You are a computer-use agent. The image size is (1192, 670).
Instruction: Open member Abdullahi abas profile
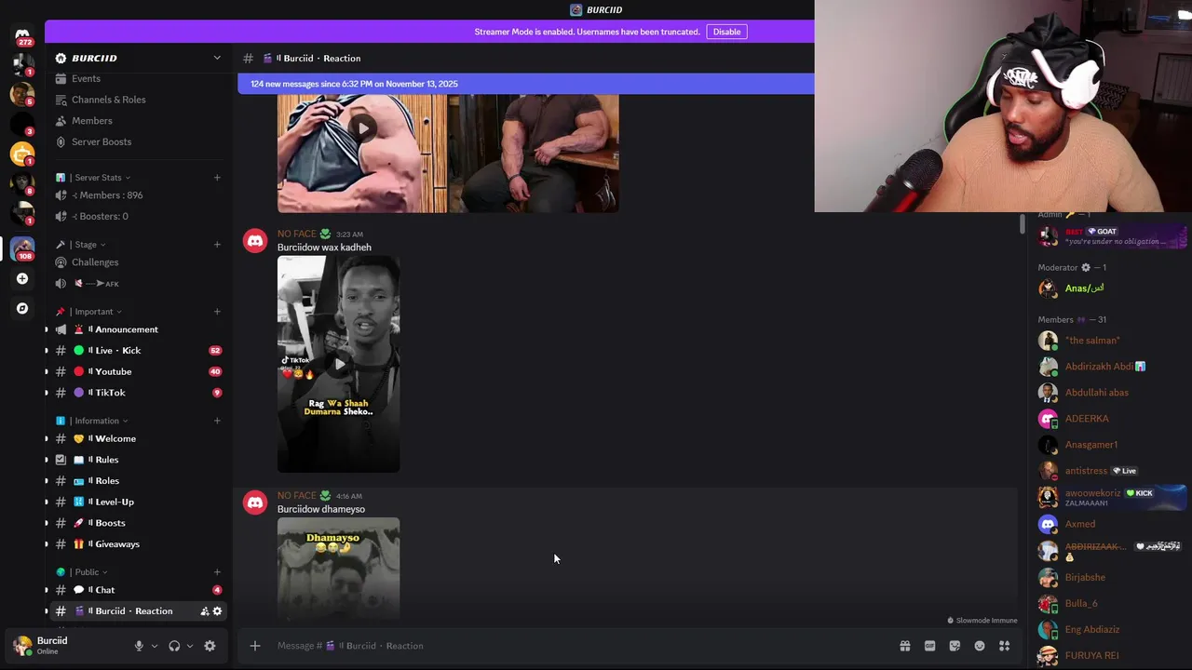pyautogui.click(x=1110, y=393)
